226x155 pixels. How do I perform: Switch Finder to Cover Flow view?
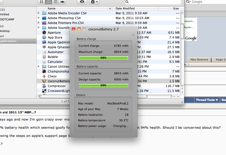pyautogui.click(x=62, y=2)
